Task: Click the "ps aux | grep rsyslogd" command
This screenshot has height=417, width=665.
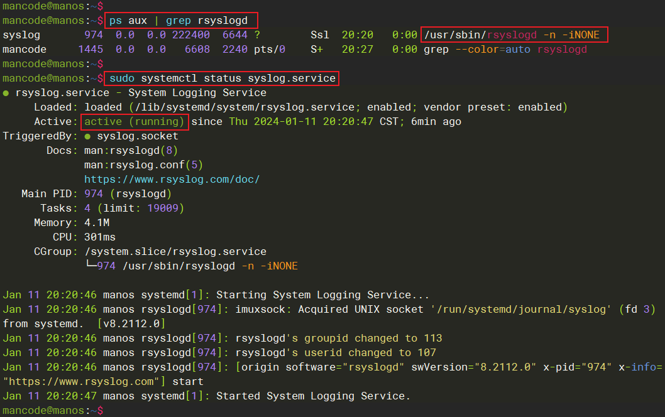Action: click(x=182, y=21)
